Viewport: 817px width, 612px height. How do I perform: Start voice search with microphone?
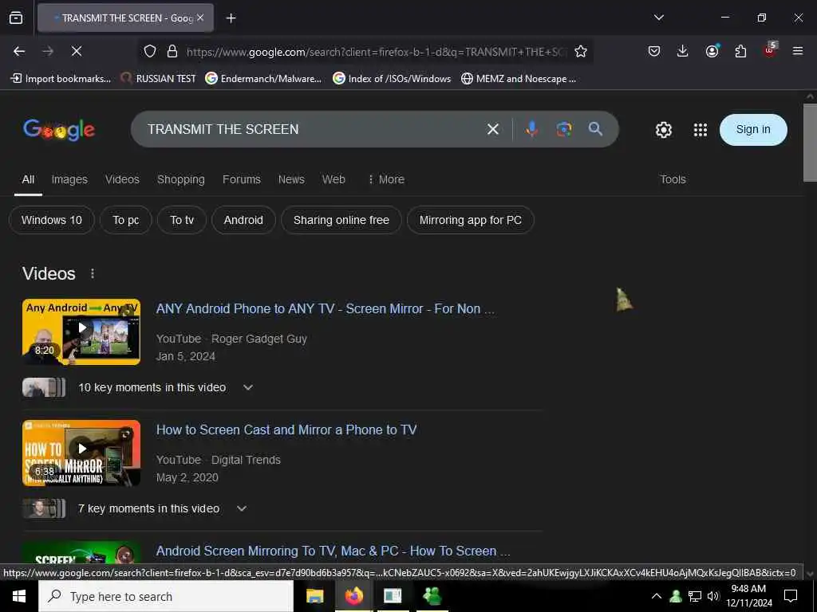tap(531, 129)
